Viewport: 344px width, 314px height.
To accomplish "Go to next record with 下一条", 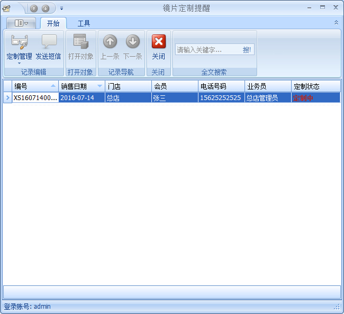I will [132, 42].
